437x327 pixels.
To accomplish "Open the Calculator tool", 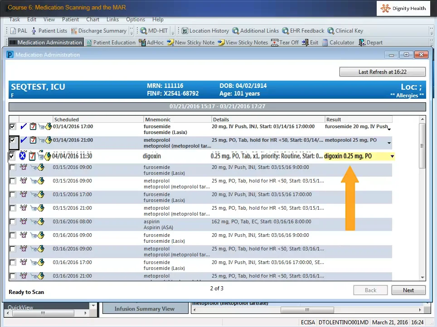I will (338, 43).
